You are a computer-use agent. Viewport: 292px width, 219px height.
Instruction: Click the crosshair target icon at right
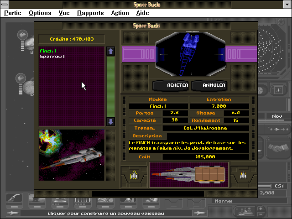pos(278,90)
